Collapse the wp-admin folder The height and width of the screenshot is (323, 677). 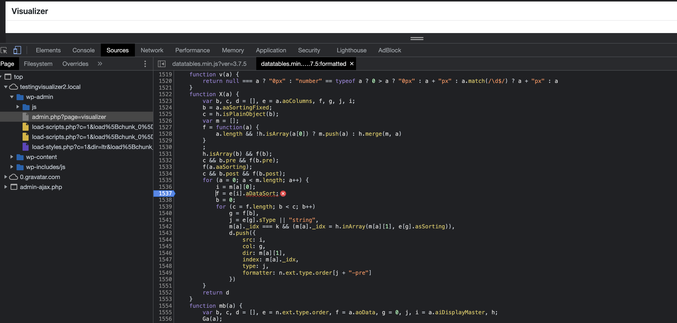[x=12, y=97]
